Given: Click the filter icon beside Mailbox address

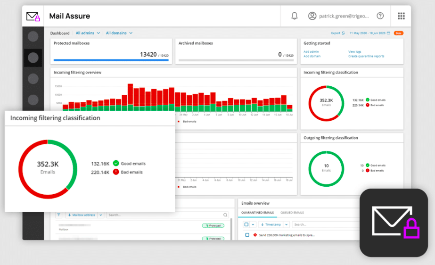Looking at the screenshot, I should [x=58, y=215].
